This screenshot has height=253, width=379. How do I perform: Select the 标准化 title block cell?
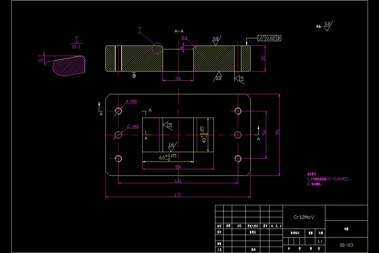coord(253,232)
